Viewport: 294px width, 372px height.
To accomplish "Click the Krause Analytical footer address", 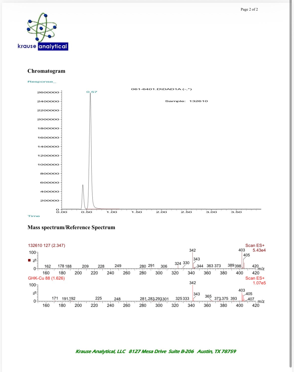I will [x=156, y=351].
